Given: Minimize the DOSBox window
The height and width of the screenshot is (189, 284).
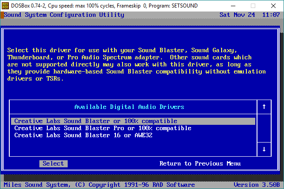Looking at the screenshot, I should [x=233, y=6].
